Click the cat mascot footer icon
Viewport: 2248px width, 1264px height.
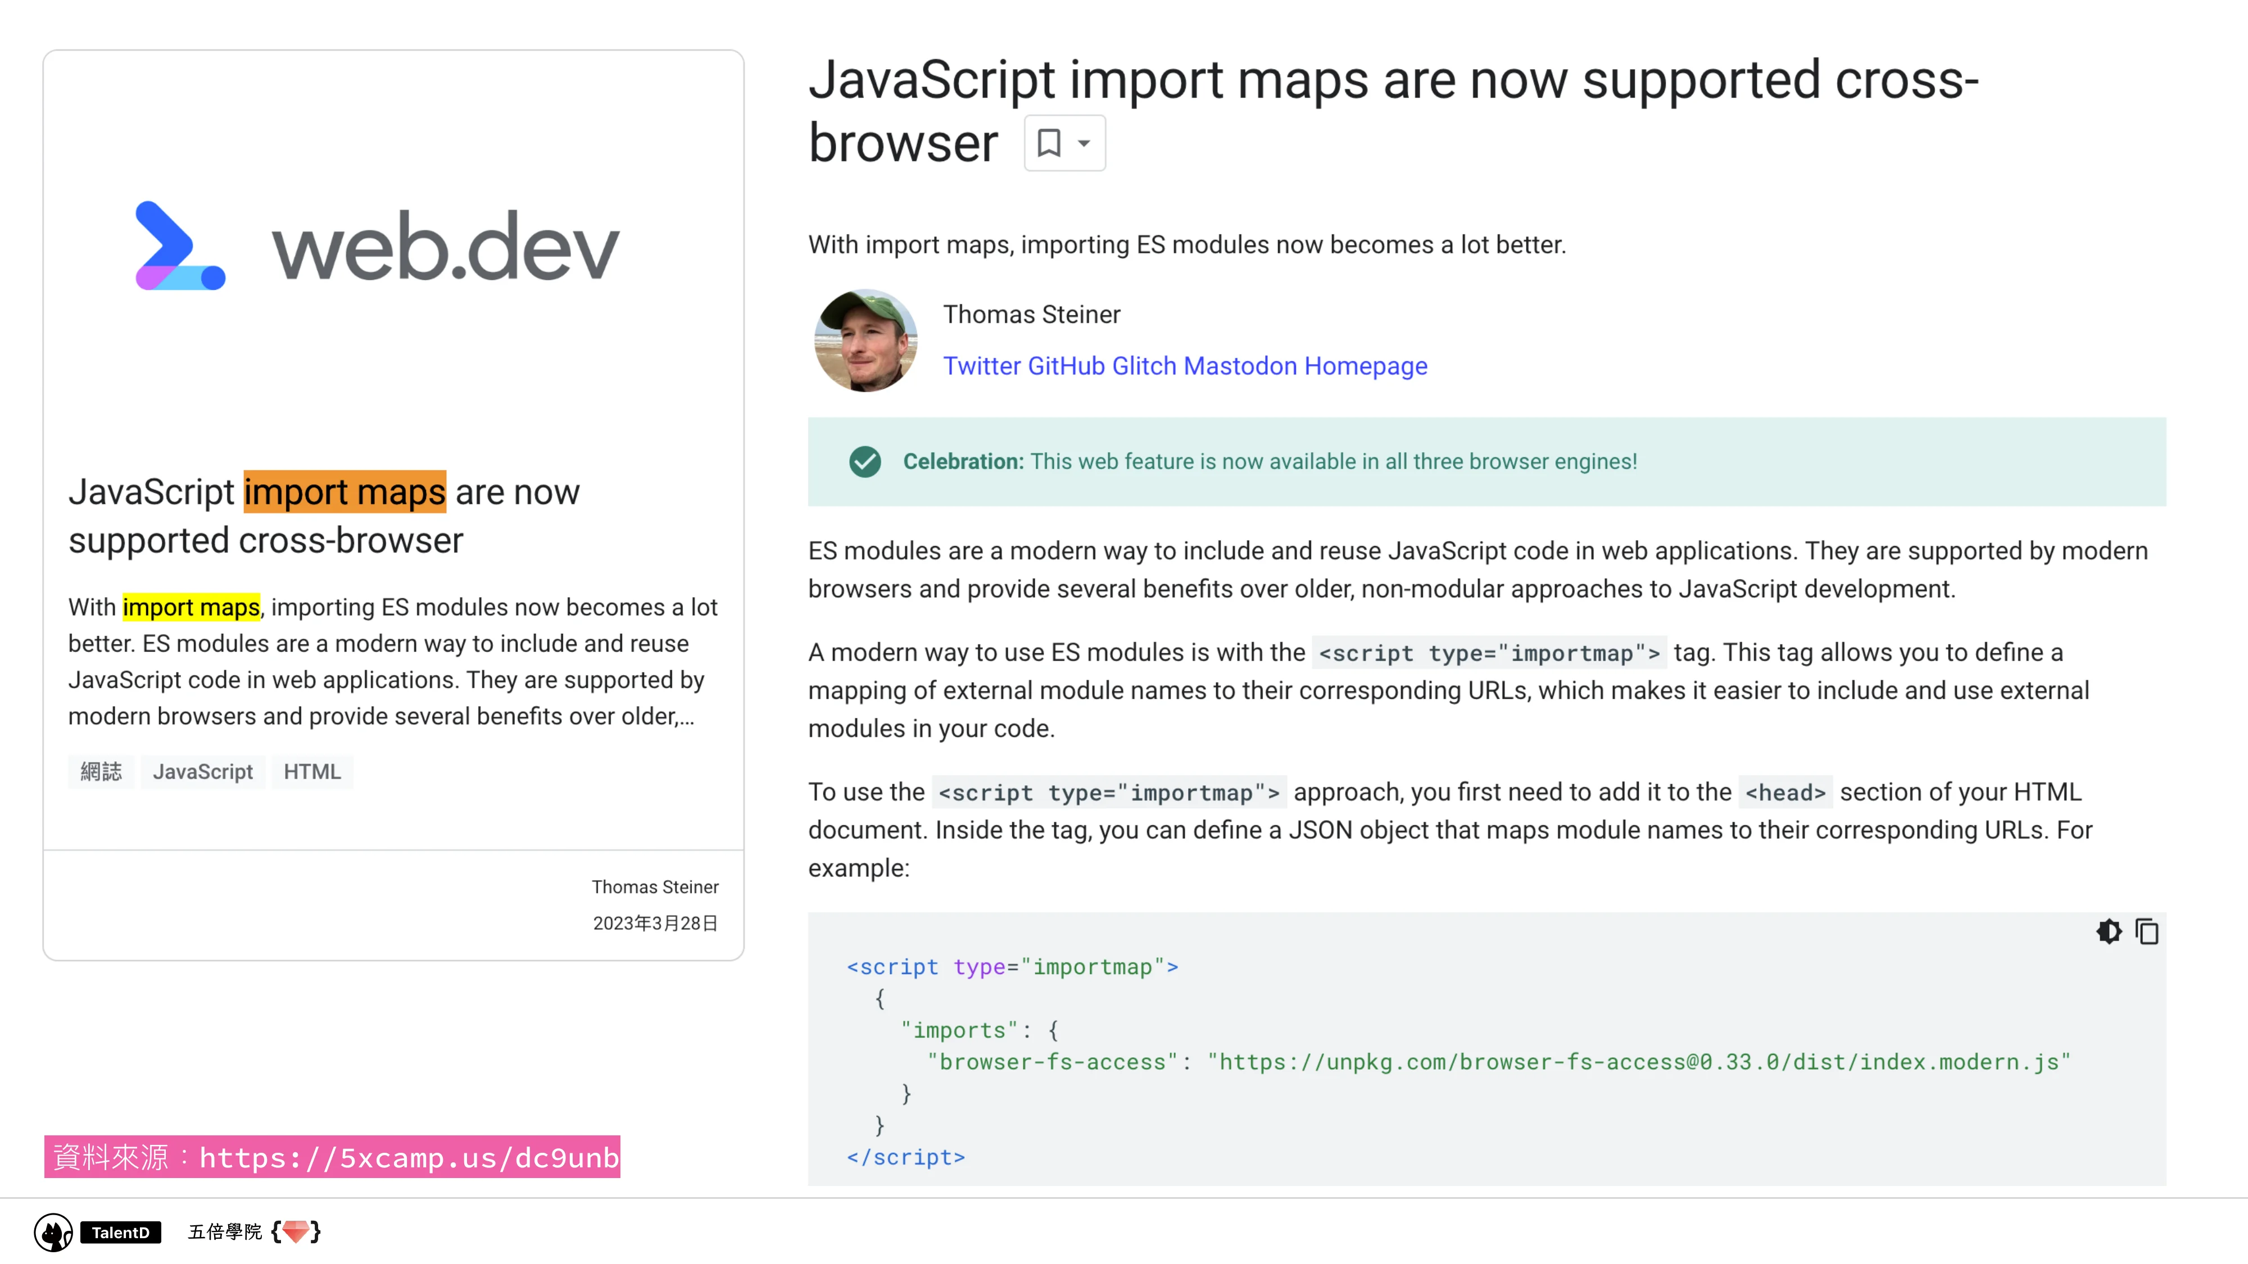[53, 1232]
